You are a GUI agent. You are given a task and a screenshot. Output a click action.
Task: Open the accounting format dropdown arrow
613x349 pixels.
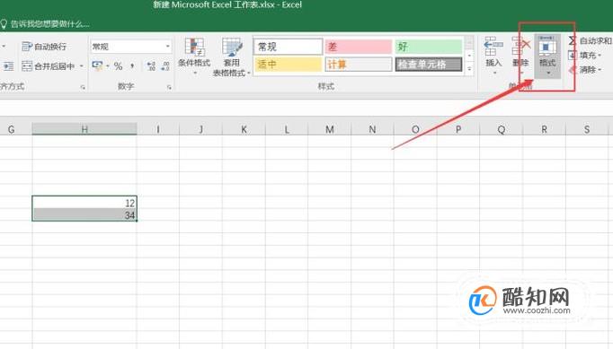click(x=108, y=66)
